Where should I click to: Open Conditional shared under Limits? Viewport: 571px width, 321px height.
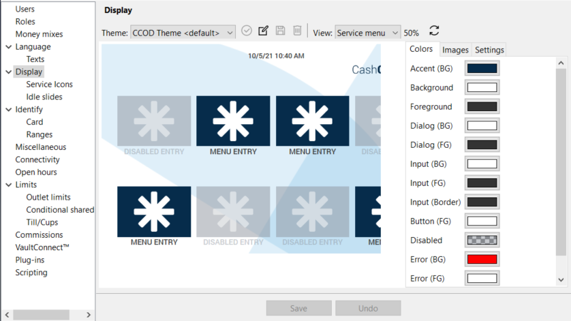coord(60,210)
